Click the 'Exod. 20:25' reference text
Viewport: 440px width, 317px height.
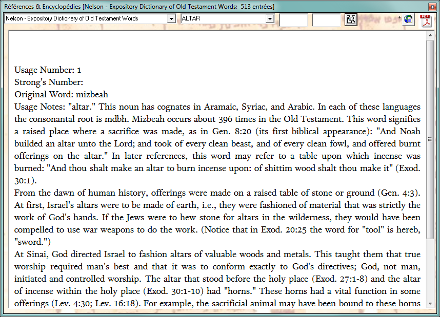point(284,229)
